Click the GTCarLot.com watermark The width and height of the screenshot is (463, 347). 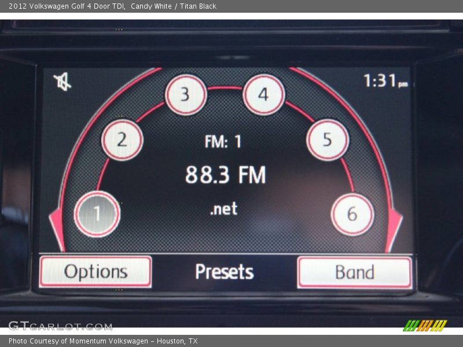(x=52, y=326)
